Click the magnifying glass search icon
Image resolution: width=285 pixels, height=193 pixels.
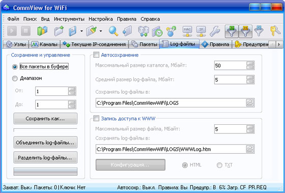point(113,31)
